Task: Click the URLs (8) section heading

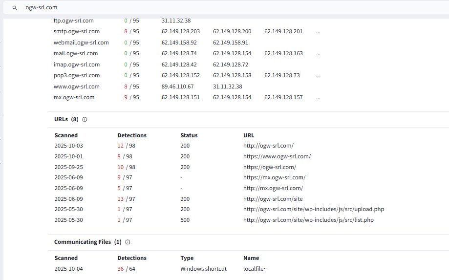Action: [66, 119]
